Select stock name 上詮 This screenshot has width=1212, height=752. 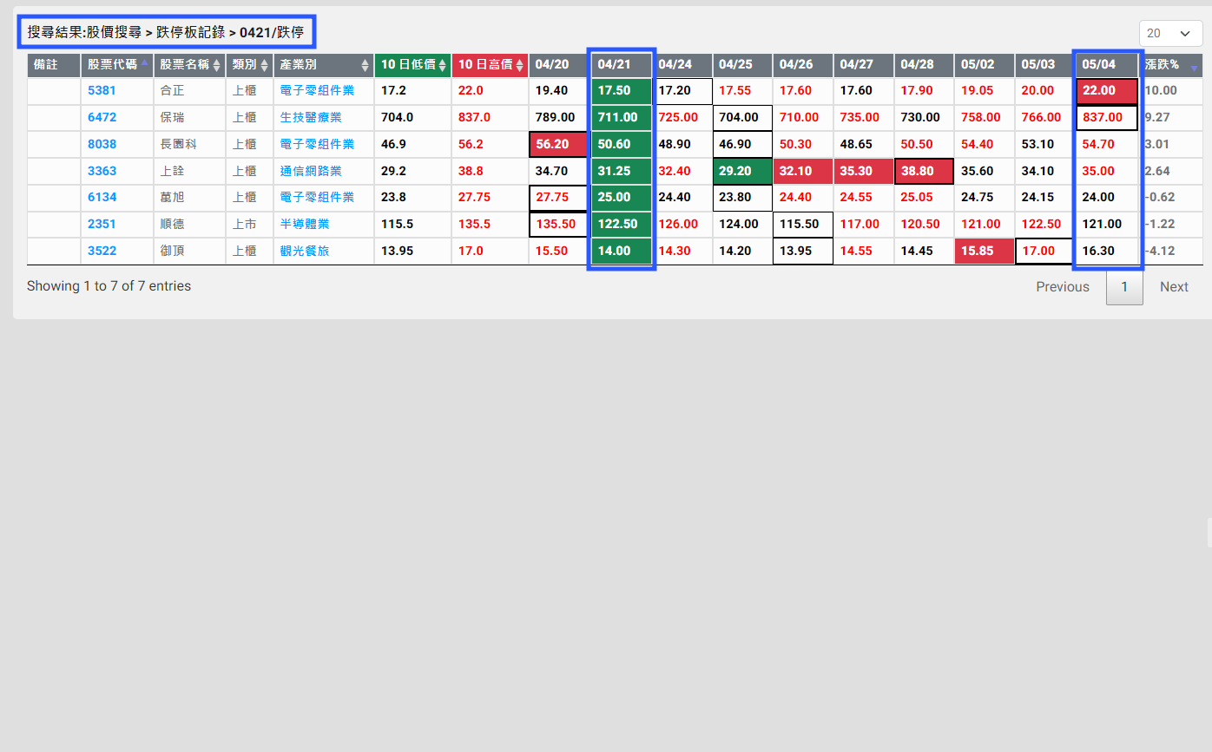(173, 171)
